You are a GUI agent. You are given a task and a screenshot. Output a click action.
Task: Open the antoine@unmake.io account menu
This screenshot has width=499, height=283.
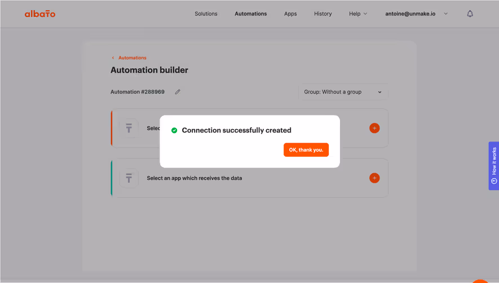416,14
